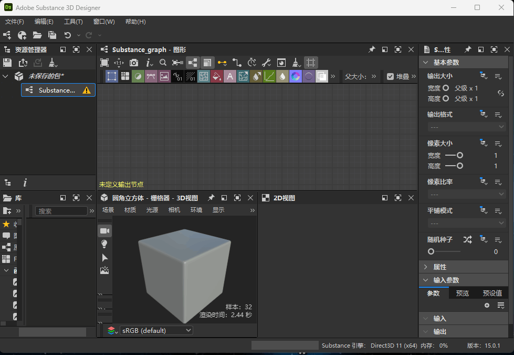Collapse the 基本参数 section
Image resolution: width=514 pixels, height=355 pixels.
coord(426,62)
